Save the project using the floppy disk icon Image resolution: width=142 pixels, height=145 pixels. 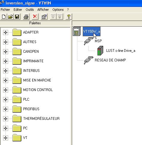click(x=17, y=16)
